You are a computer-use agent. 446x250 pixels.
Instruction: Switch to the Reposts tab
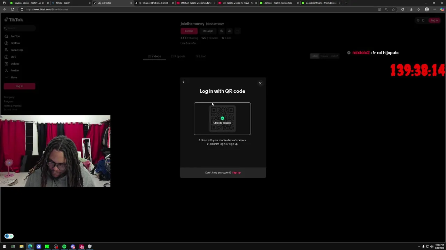(x=178, y=56)
